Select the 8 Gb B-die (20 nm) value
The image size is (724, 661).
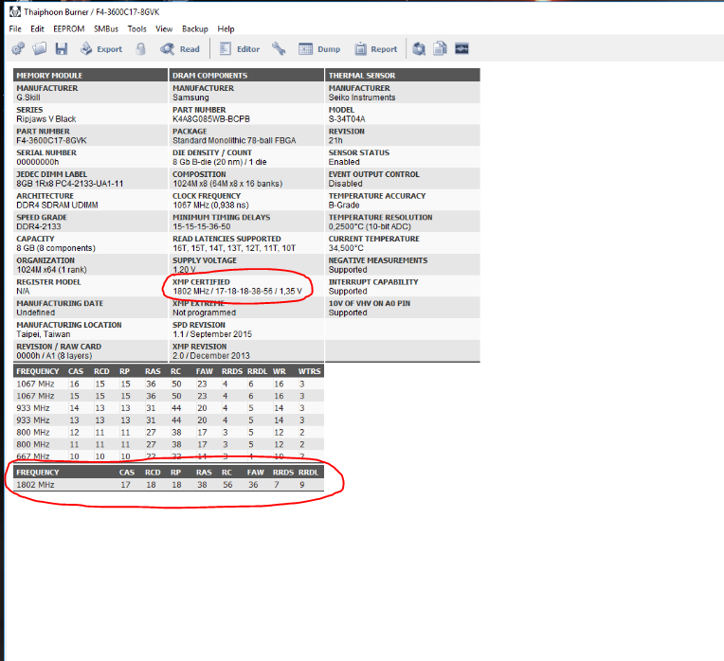(220, 162)
